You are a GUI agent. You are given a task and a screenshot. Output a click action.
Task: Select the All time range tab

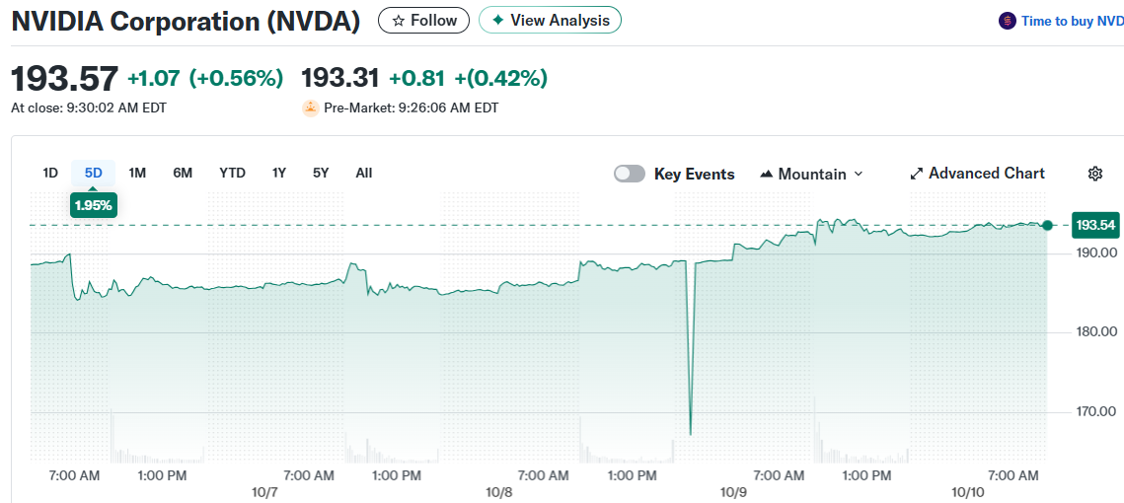pyautogui.click(x=364, y=173)
